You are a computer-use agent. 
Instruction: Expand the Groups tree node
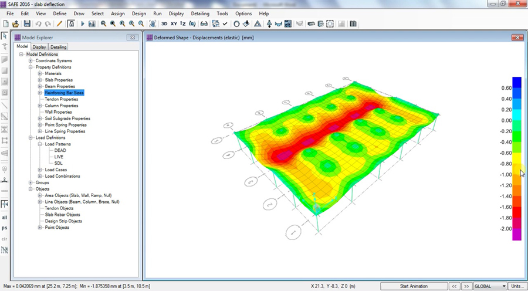[31, 182]
